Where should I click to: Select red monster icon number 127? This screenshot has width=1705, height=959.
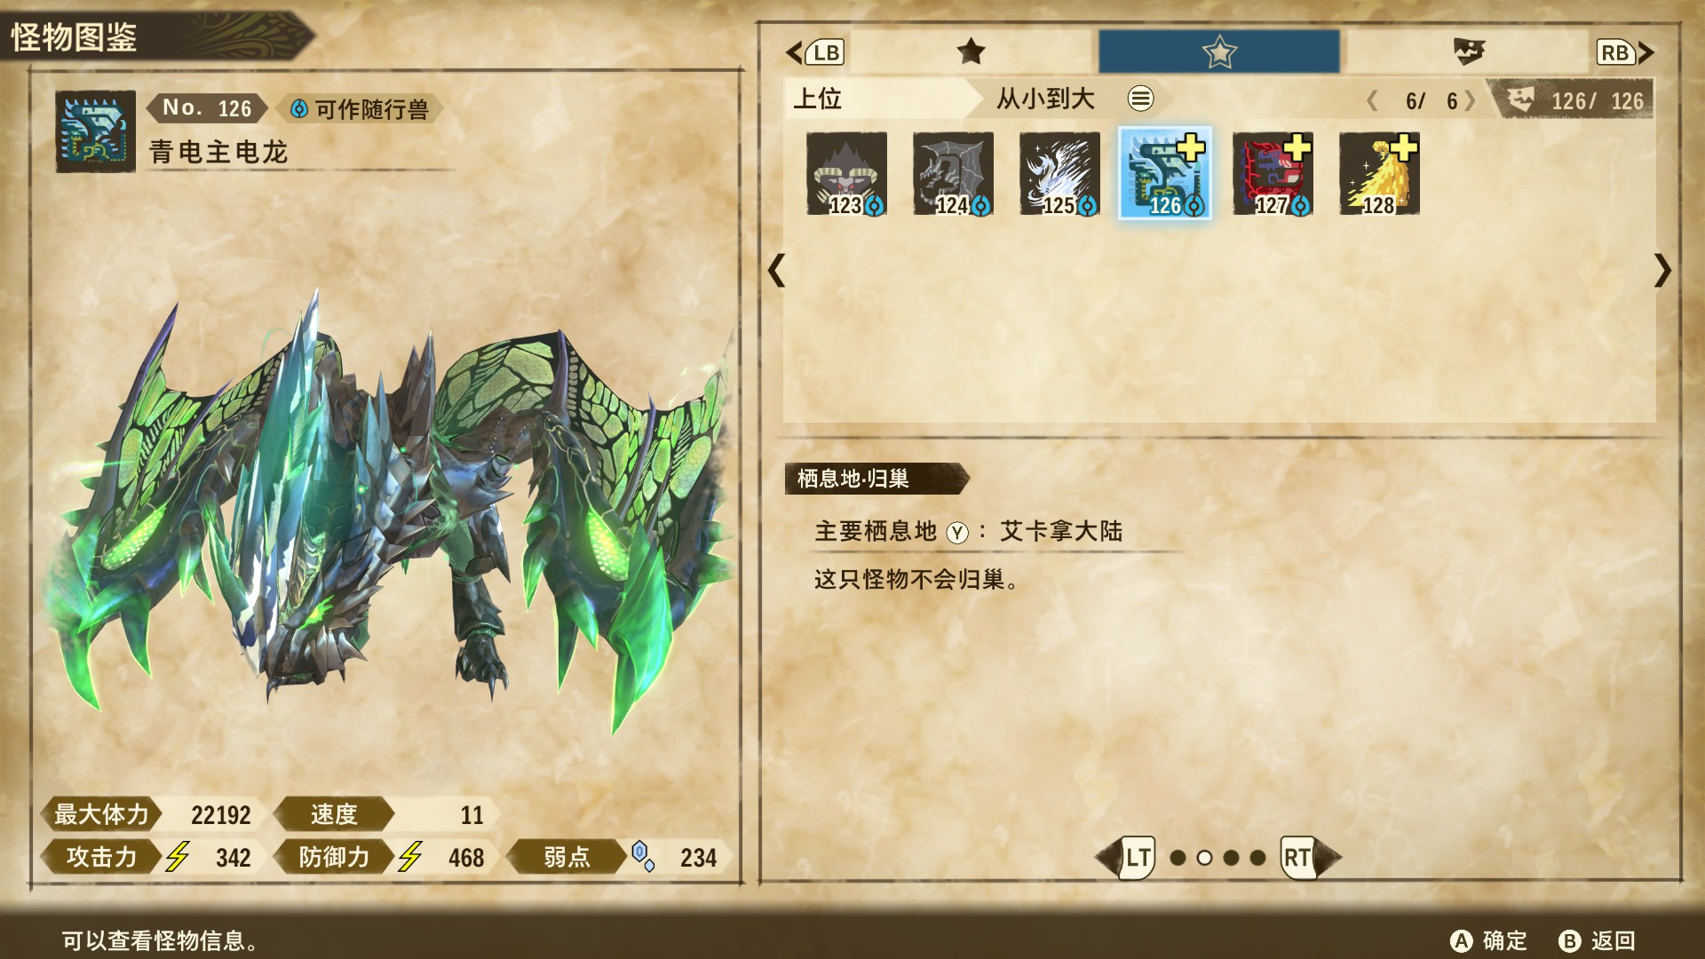[1273, 174]
